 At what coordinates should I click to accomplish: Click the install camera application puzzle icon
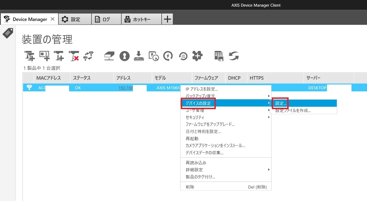[x=198, y=56]
